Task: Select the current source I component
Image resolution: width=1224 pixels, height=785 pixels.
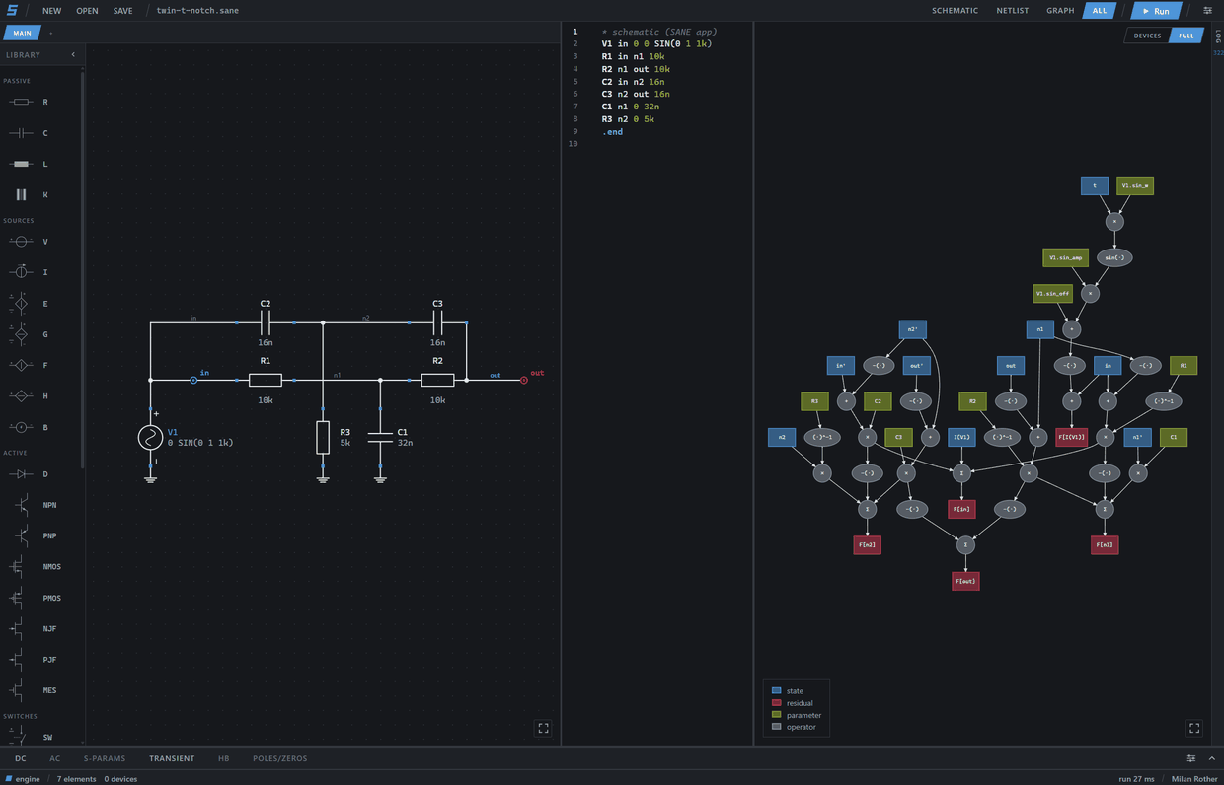Action: click(30, 272)
